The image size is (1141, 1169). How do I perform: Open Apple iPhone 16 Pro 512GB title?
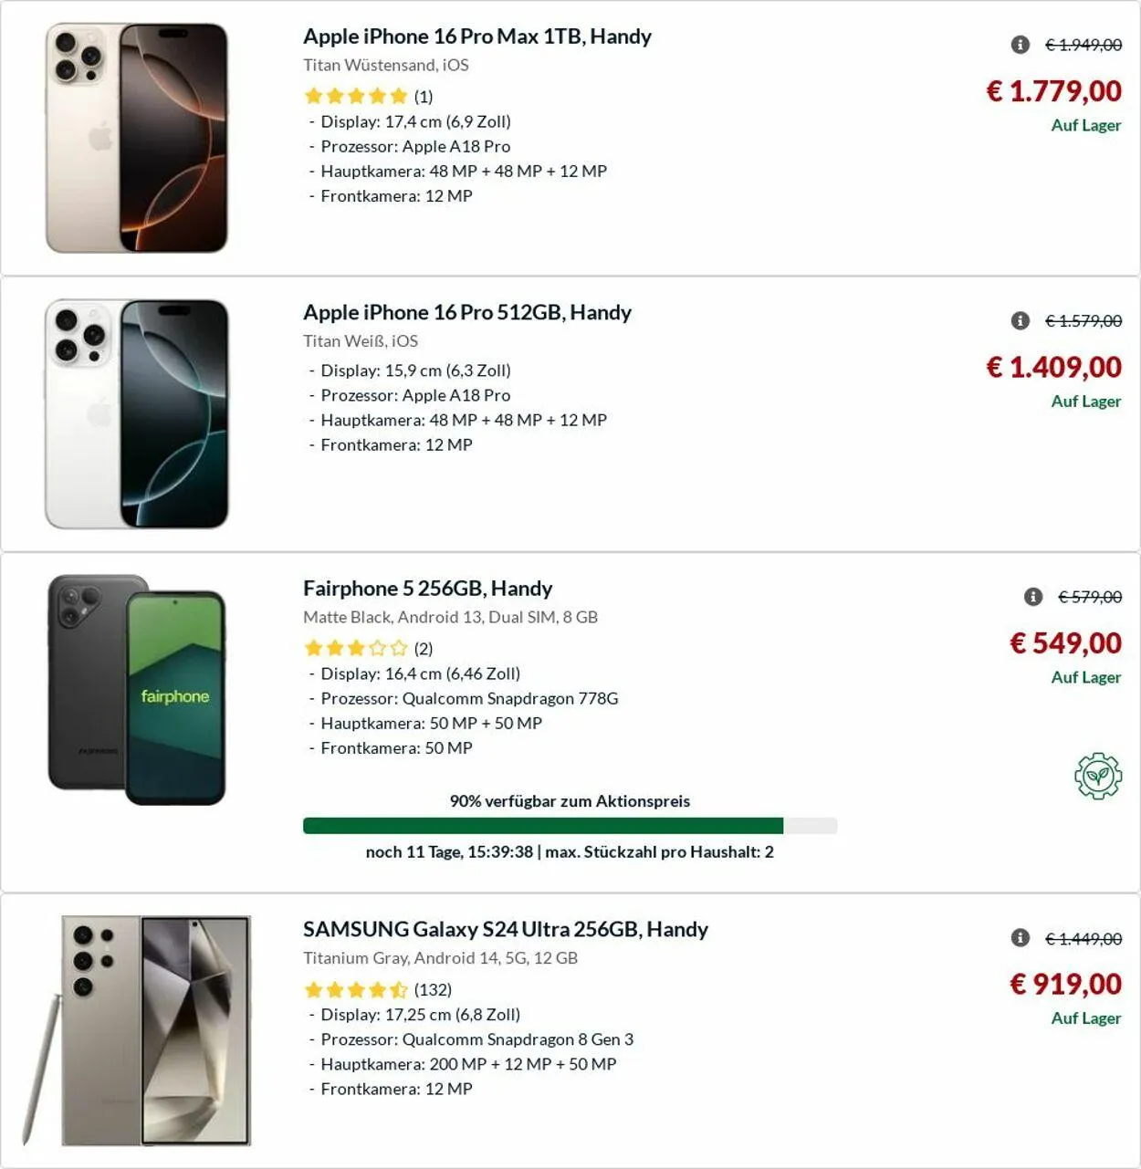(466, 312)
